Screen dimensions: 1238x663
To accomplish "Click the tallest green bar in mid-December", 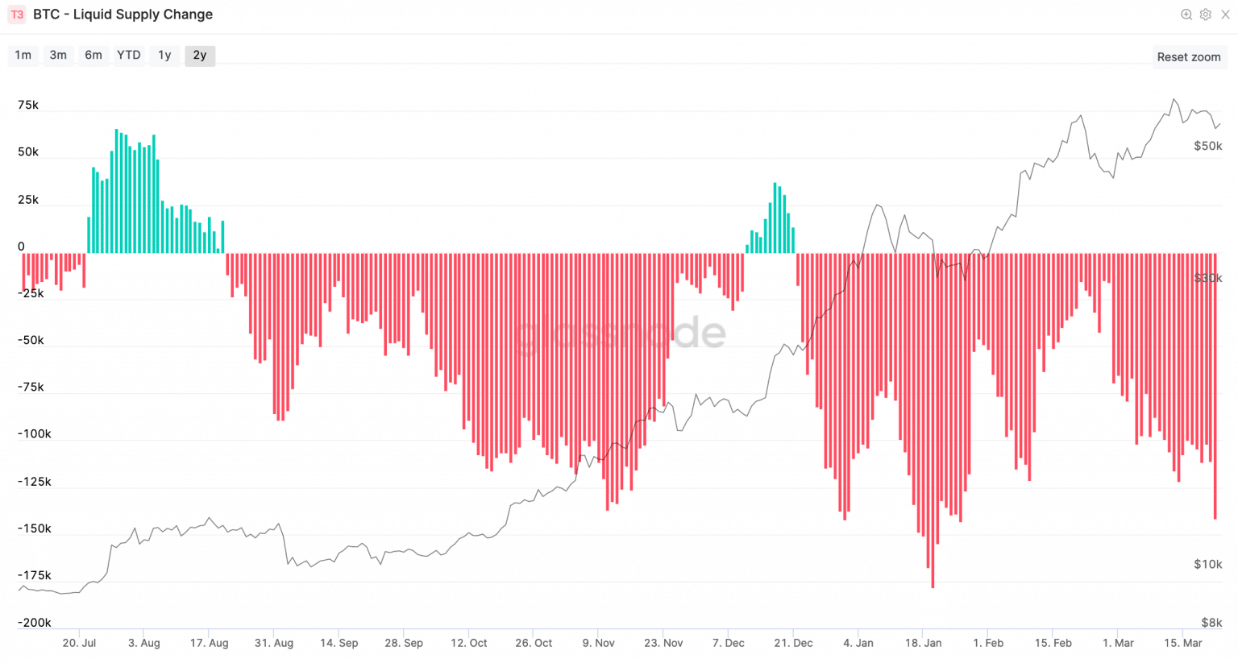I will click(x=775, y=218).
